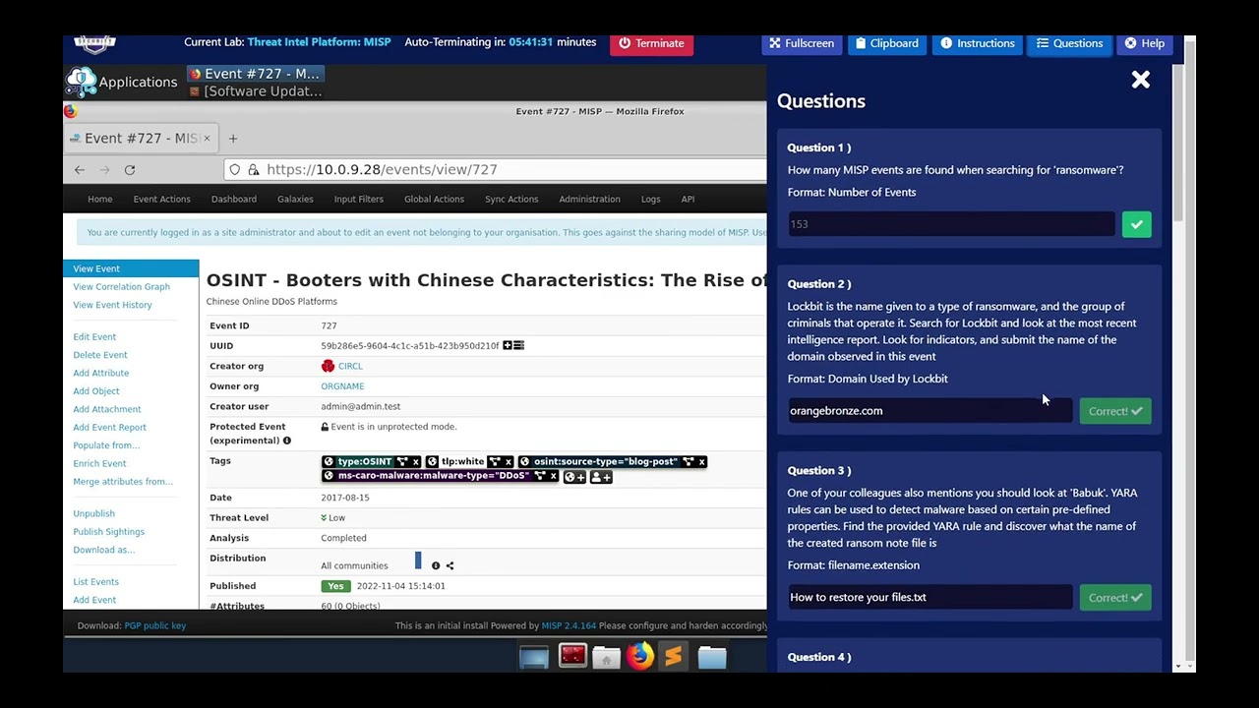
Task: Focus the Question 2 answer field
Action: click(929, 411)
